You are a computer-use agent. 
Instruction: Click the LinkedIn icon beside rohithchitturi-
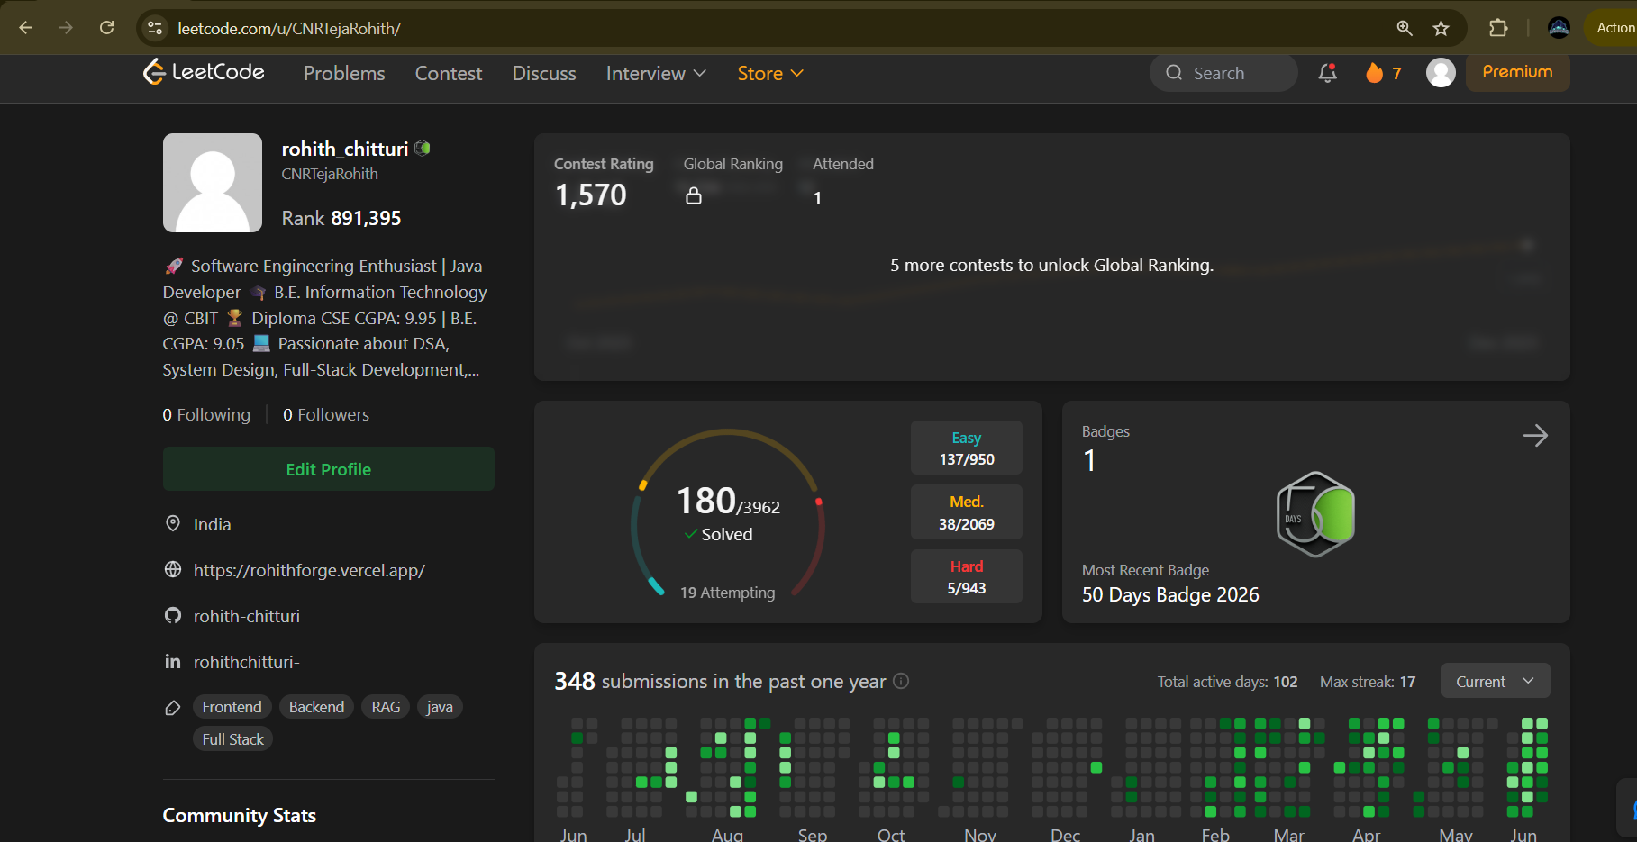coord(173,662)
